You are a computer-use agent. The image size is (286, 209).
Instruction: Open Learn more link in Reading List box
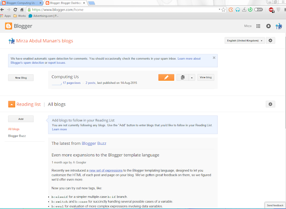(59, 129)
